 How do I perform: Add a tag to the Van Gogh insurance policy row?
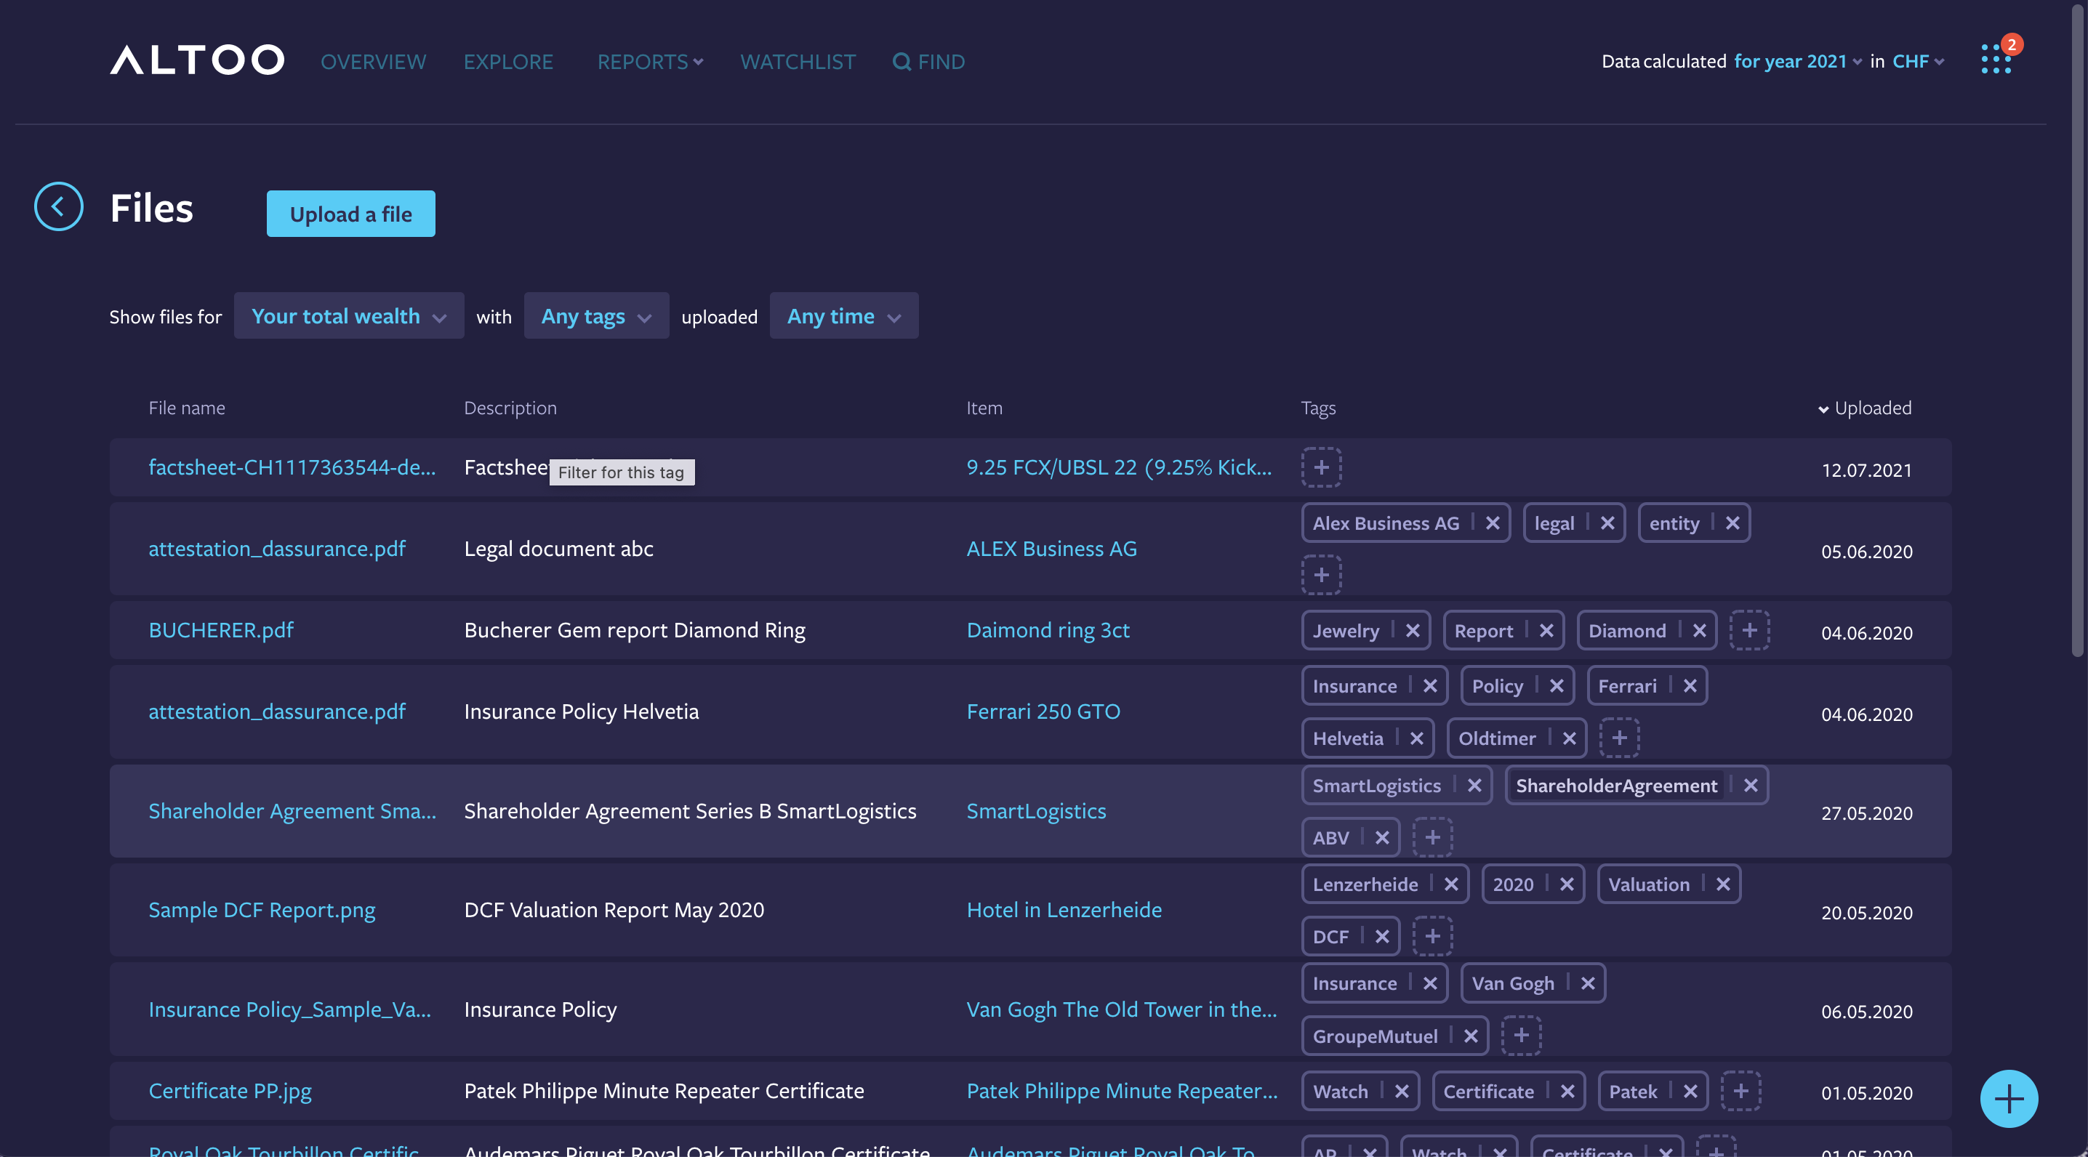coord(1521,1036)
